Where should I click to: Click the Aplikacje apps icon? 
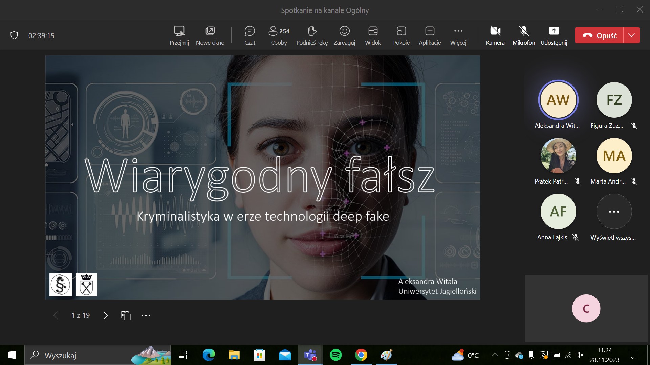pos(430,35)
